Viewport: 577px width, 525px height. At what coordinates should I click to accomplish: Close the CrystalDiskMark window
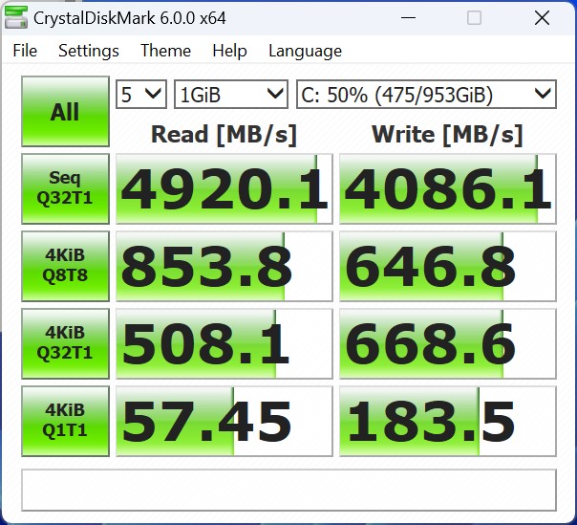pyautogui.click(x=542, y=17)
